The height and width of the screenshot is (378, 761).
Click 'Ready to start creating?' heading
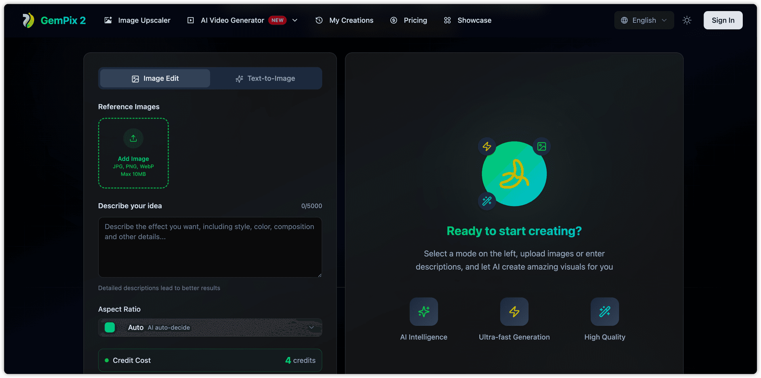[514, 231]
